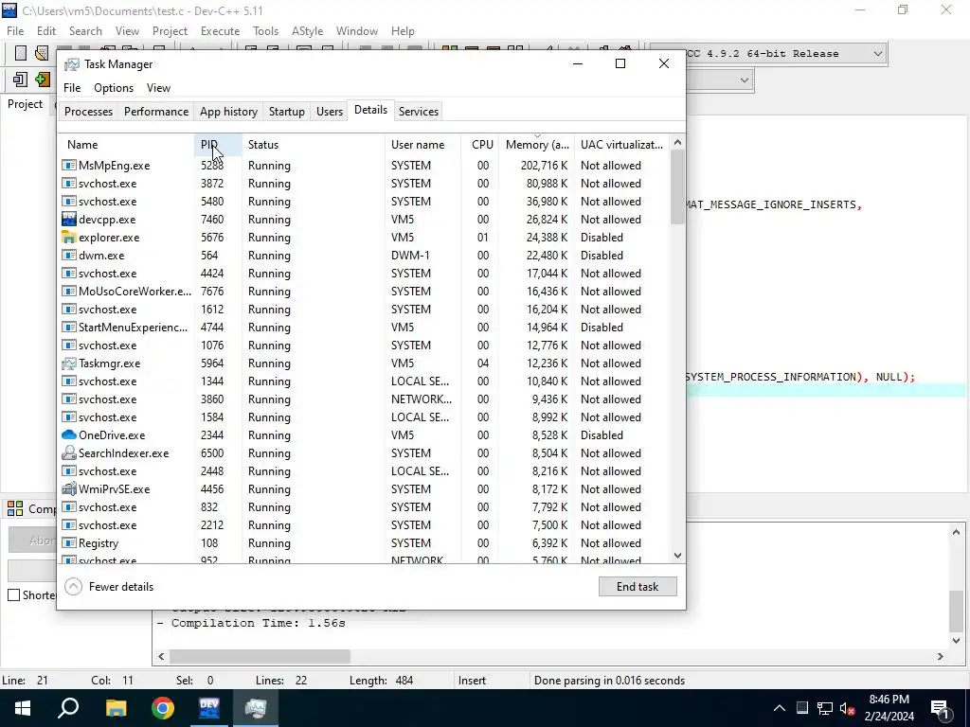Sort by Memory column header
Viewport: 970px width, 727px height.
(537, 145)
